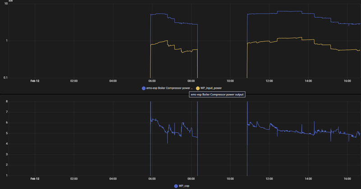Click the blue WP_cop legend dot
The width and height of the screenshot is (361, 189).
pos(176,186)
